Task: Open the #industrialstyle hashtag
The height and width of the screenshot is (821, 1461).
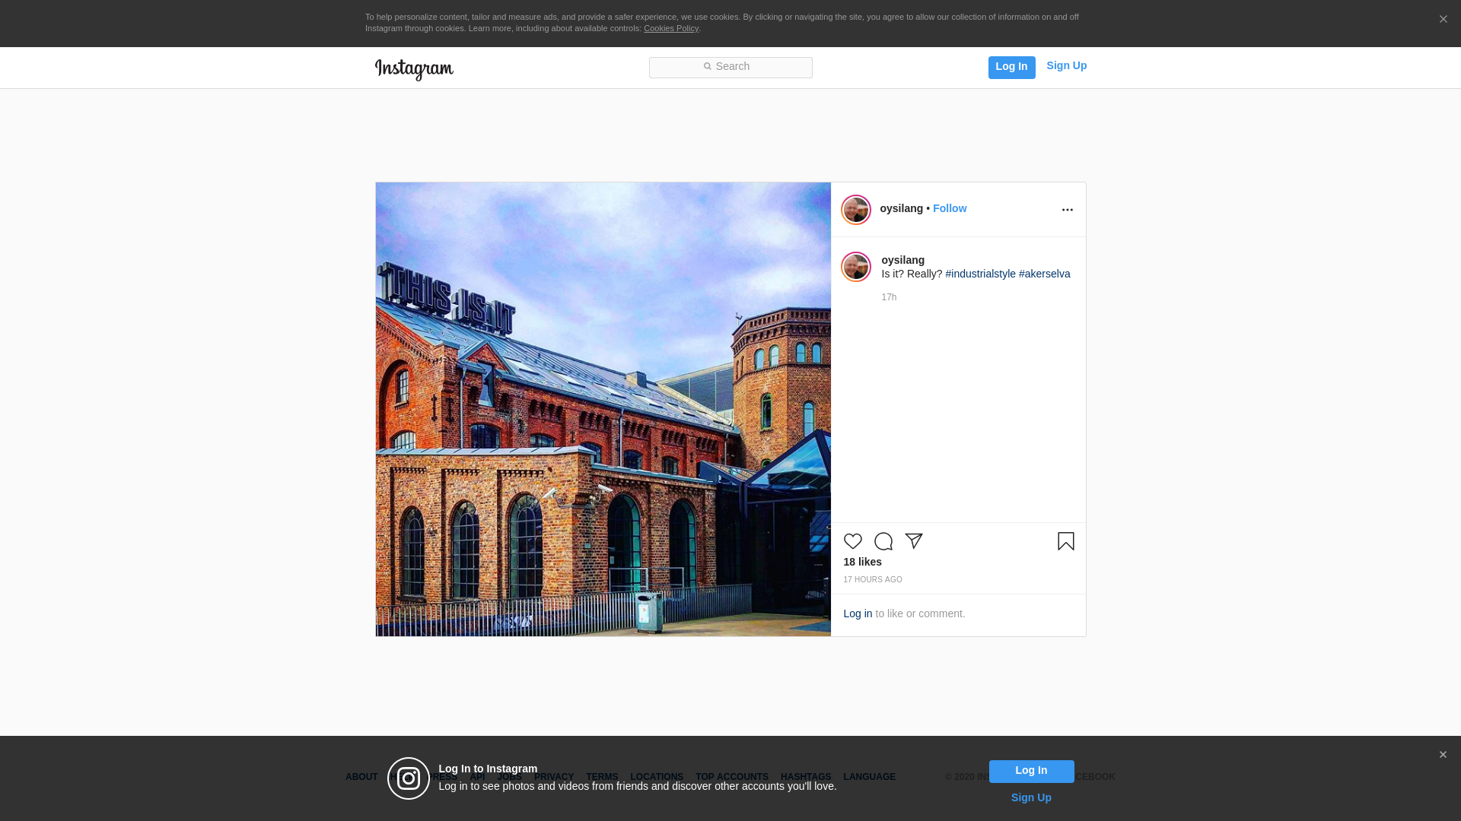Action: click(980, 274)
